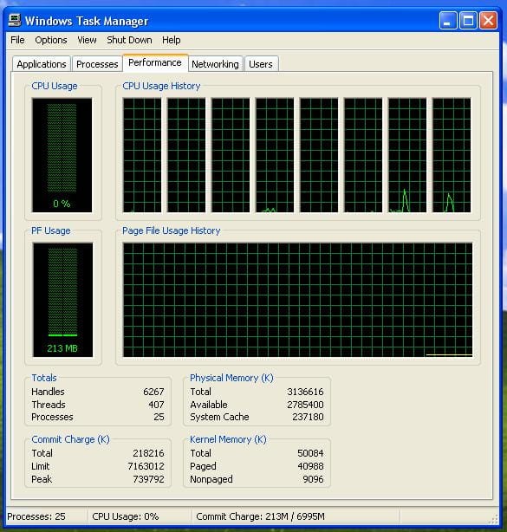Click the CPU Usage 0 % meter
507x532 pixels.
coord(62,155)
